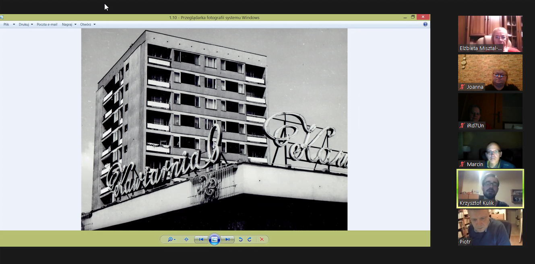Select iRd7Un's video tile
Image resolution: width=535 pixels, height=264 pixels.
pyautogui.click(x=490, y=111)
